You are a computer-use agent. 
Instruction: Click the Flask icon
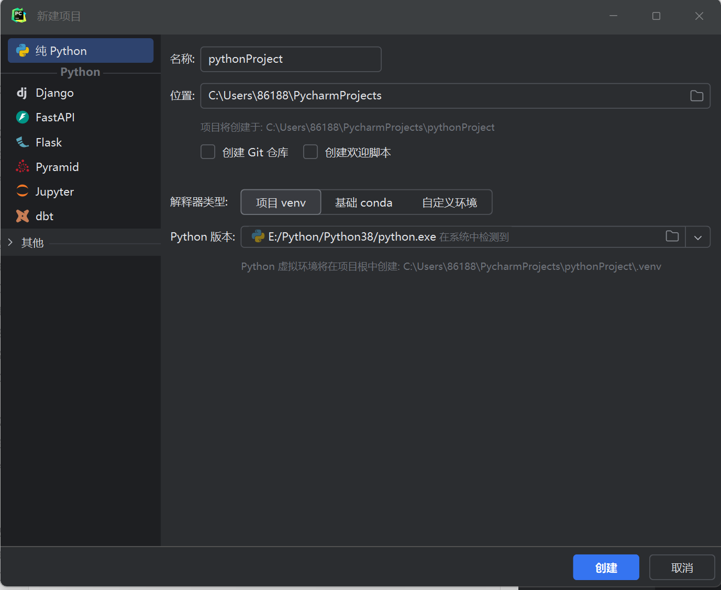(x=23, y=142)
